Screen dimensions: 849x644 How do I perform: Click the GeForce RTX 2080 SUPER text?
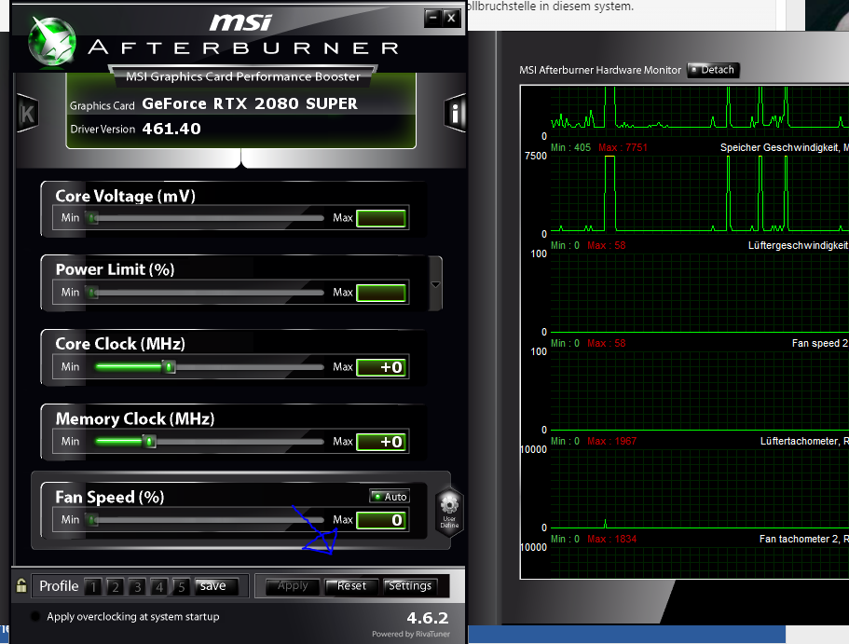coord(250,103)
